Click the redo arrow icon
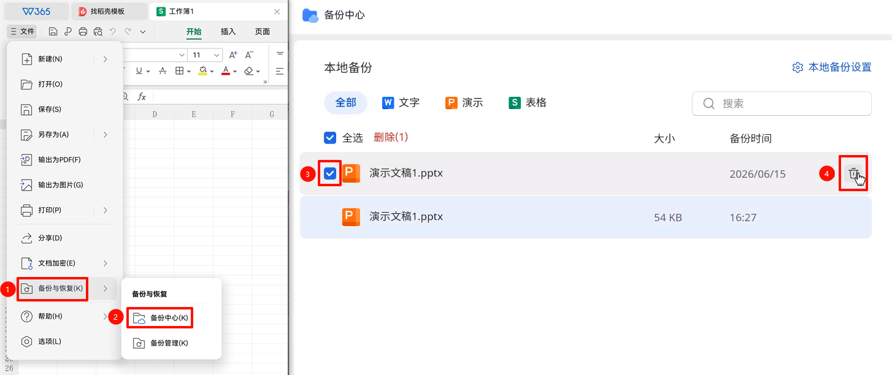 pyautogui.click(x=128, y=31)
